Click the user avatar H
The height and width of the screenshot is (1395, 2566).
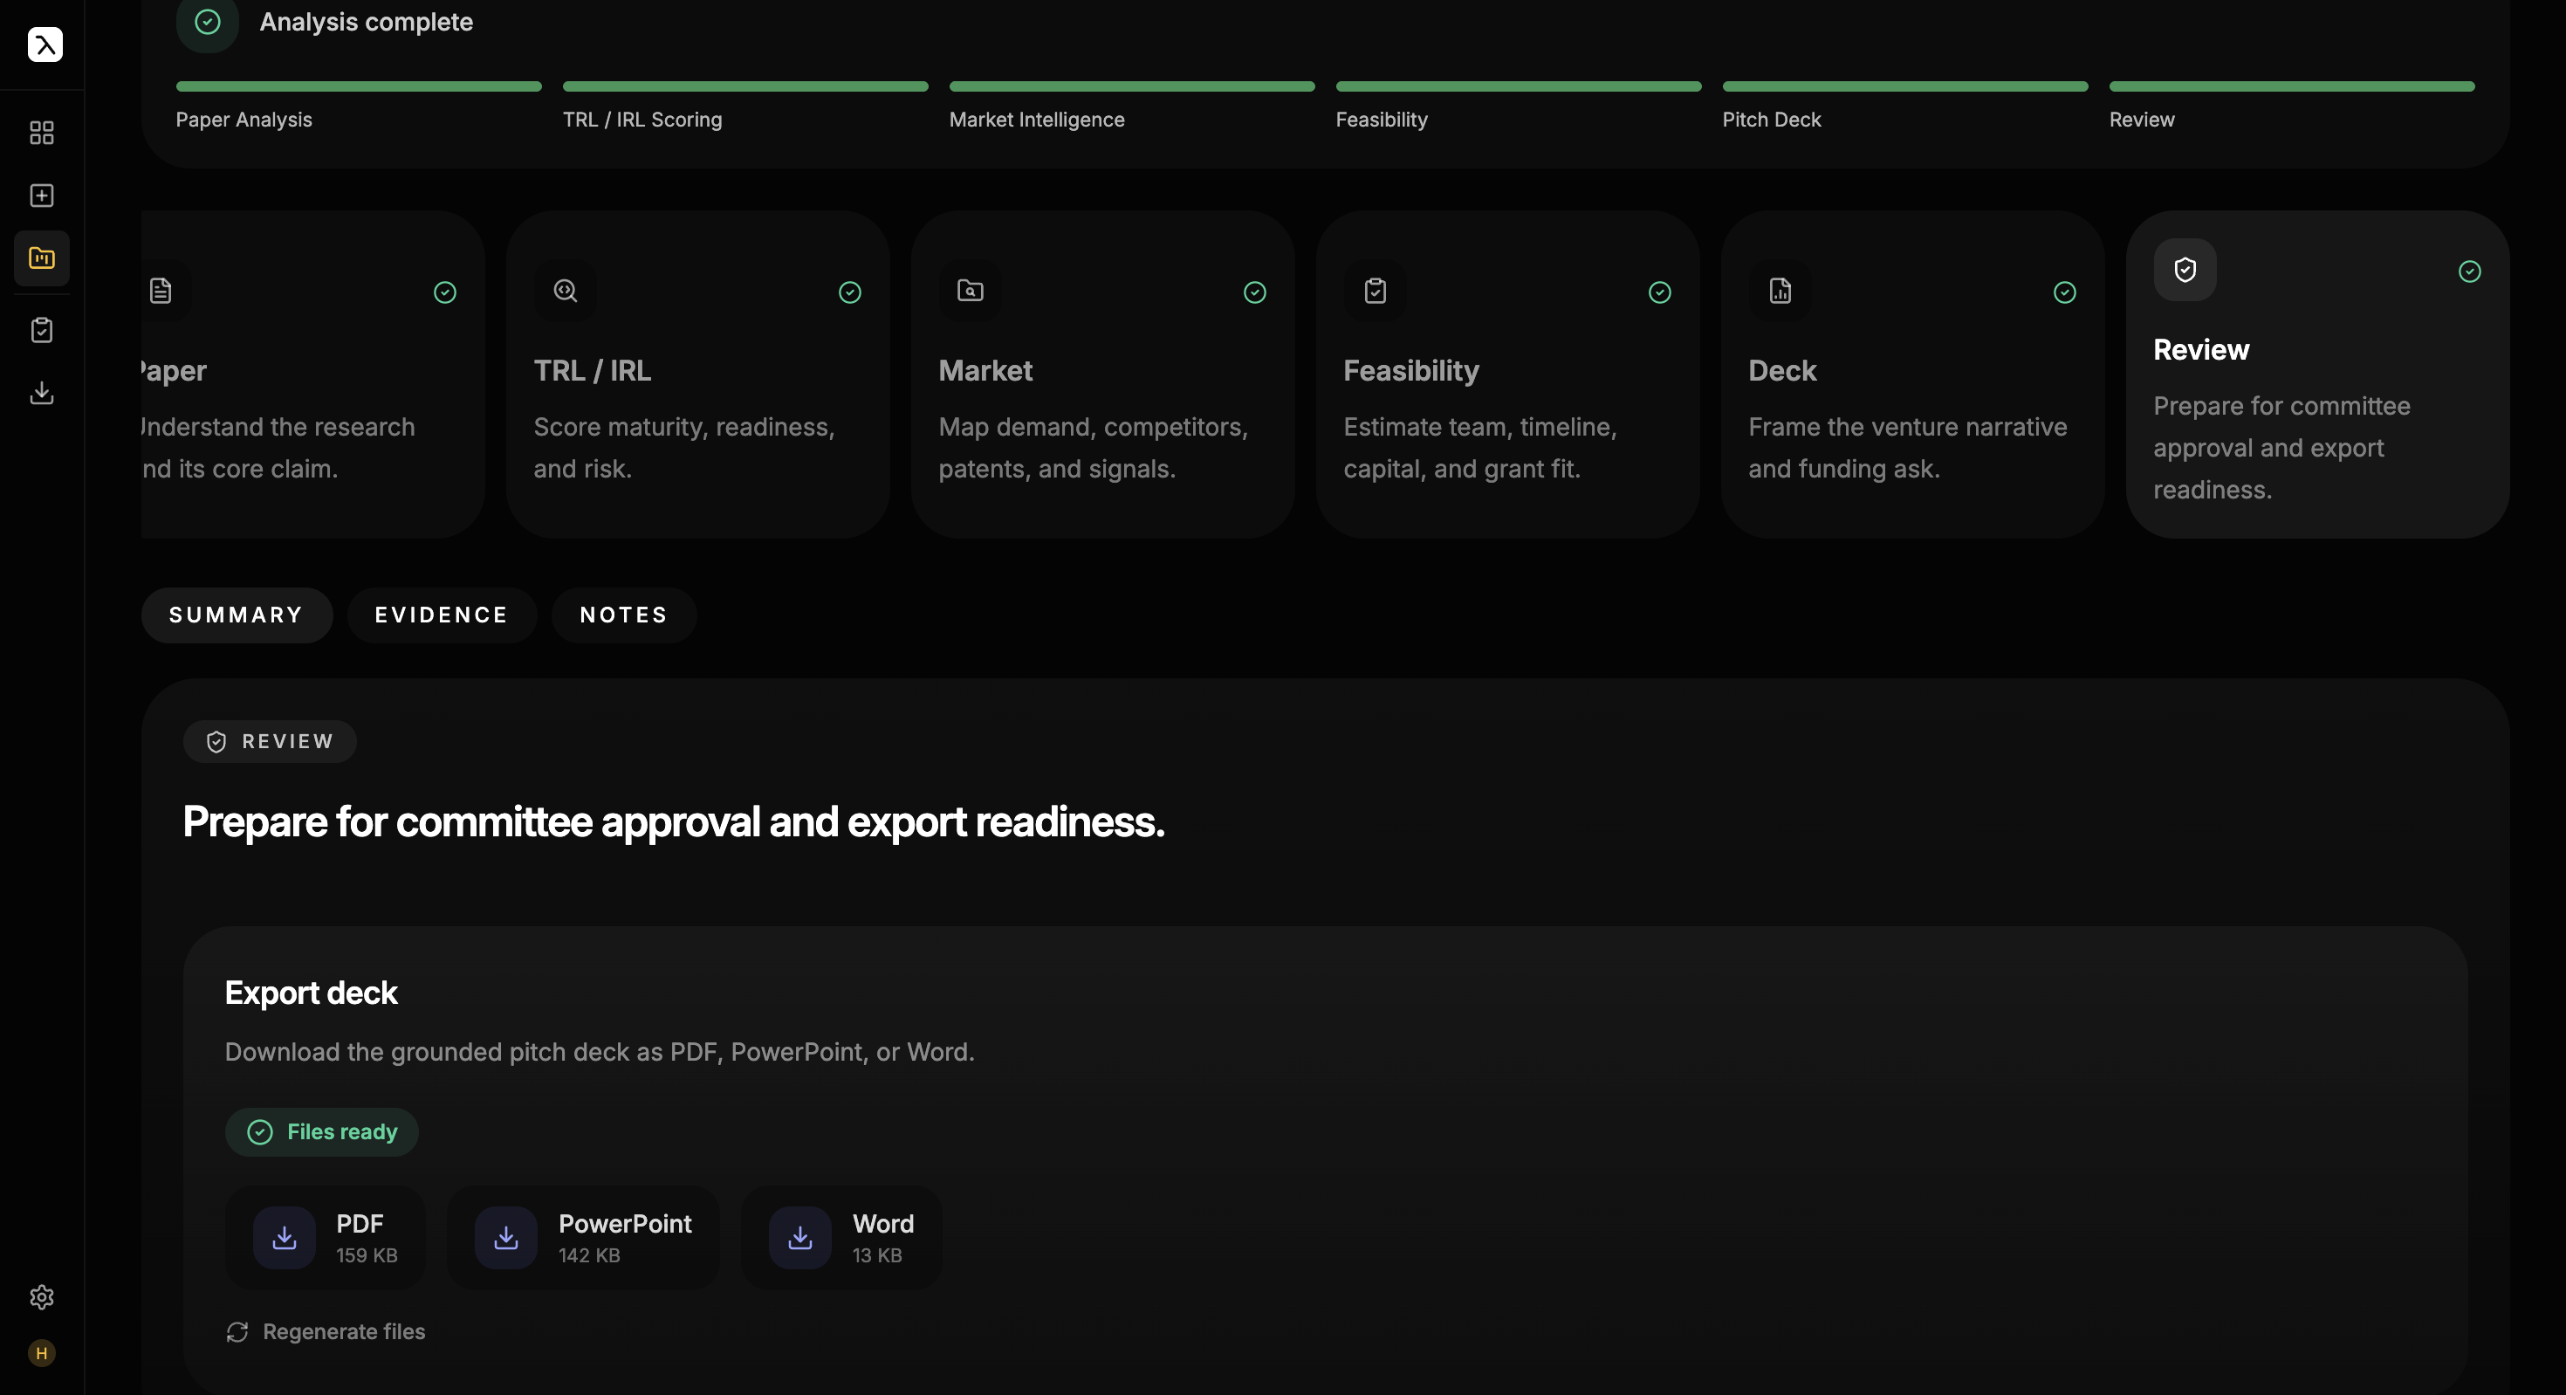(x=42, y=1352)
